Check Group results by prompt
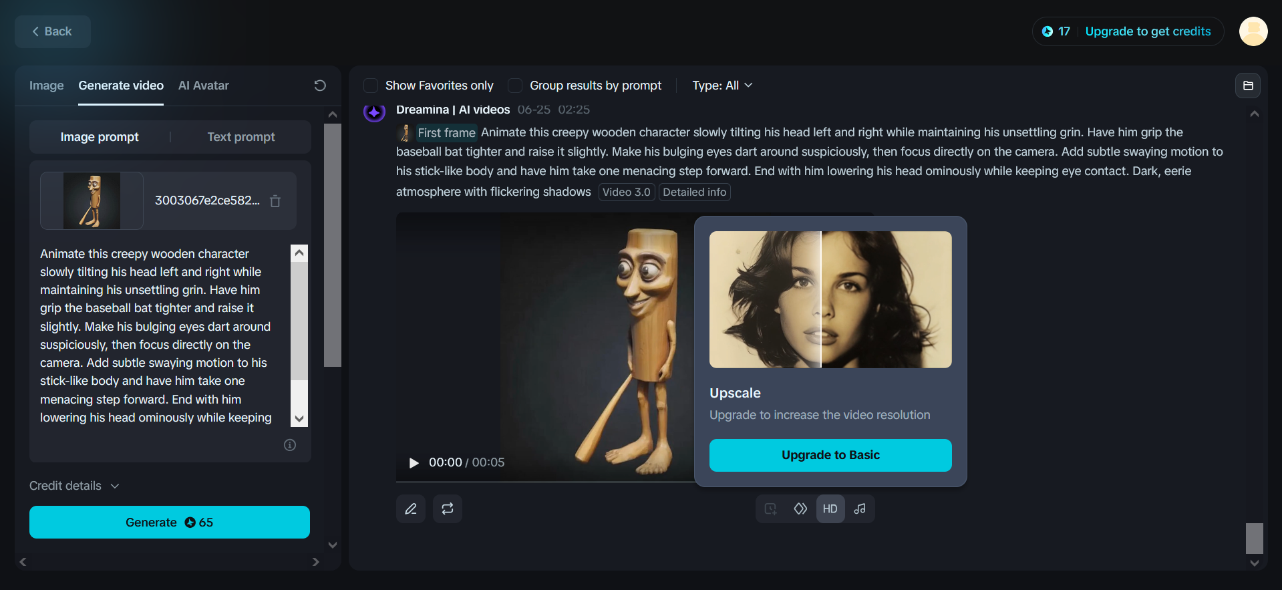 pyautogui.click(x=515, y=86)
